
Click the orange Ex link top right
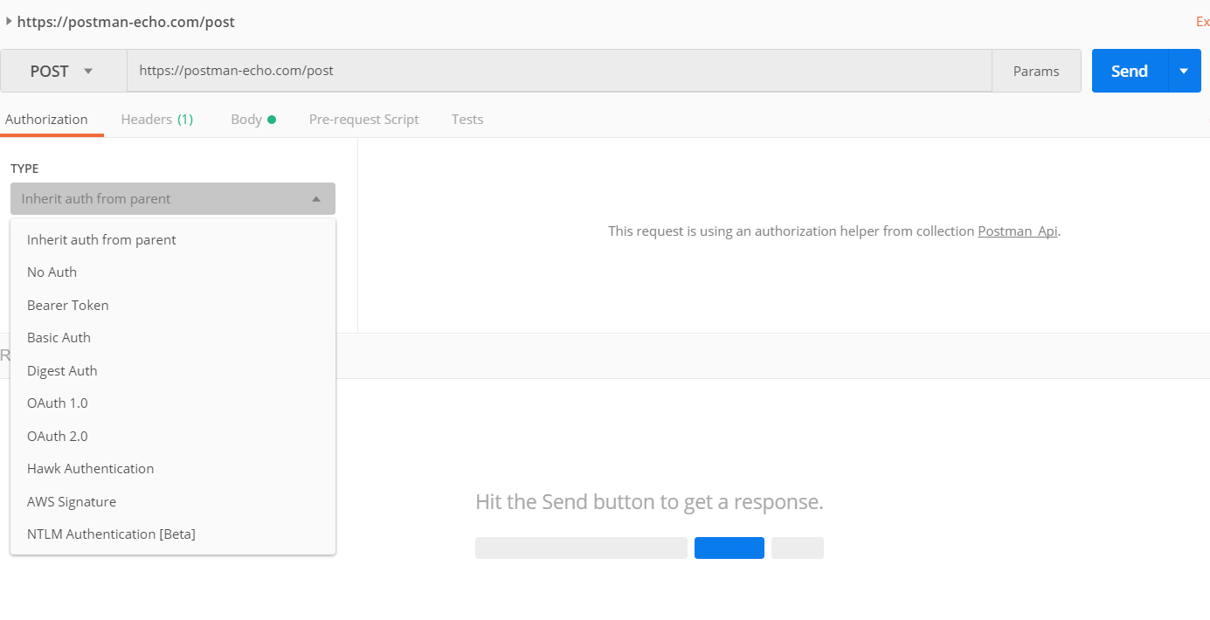1203,21
